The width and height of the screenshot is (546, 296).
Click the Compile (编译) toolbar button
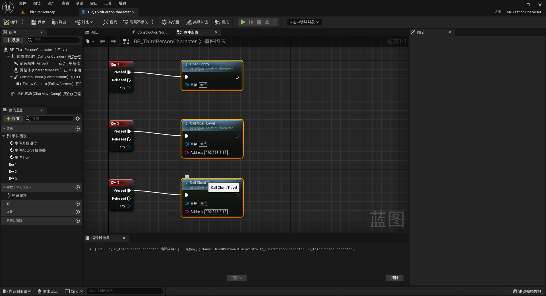(11, 22)
